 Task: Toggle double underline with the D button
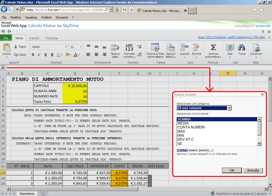pos(52,55)
